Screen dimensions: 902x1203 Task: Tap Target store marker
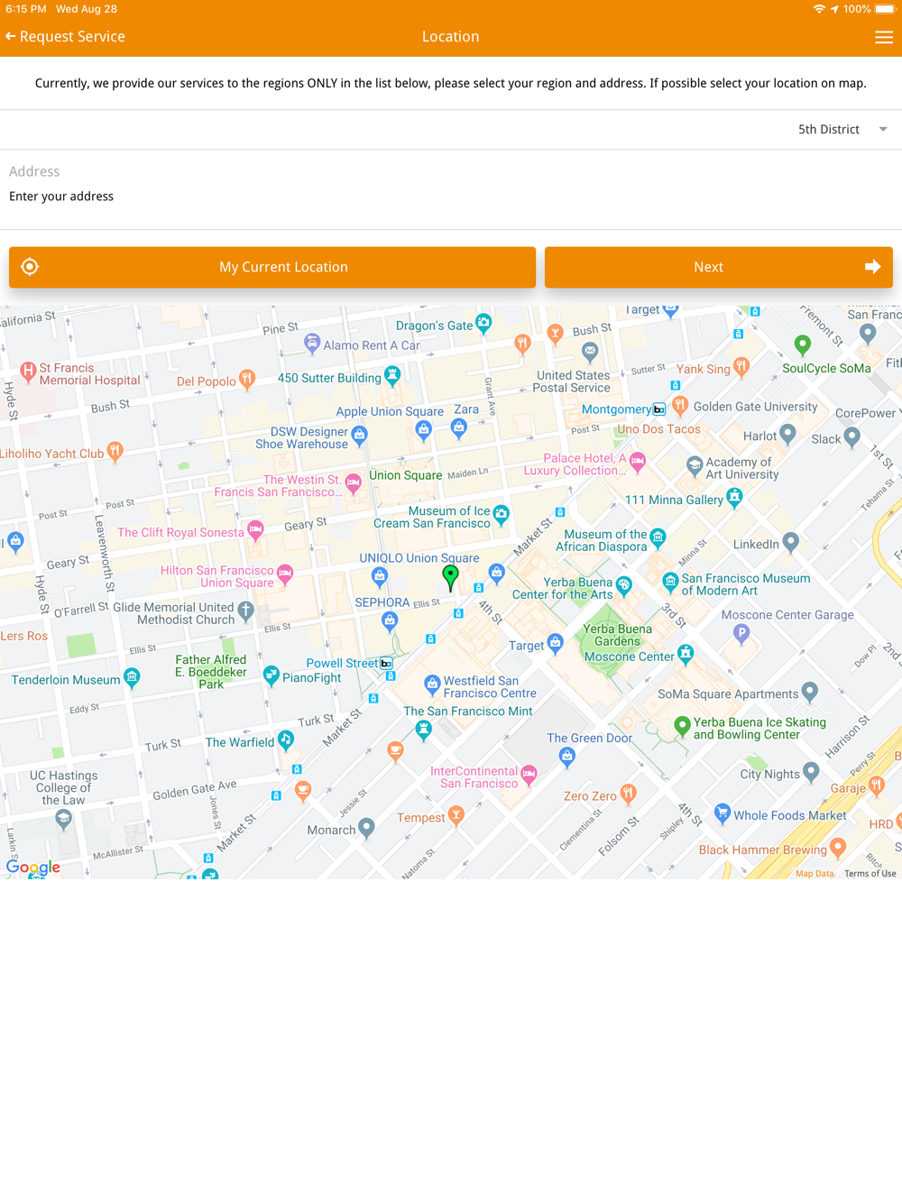(x=556, y=642)
